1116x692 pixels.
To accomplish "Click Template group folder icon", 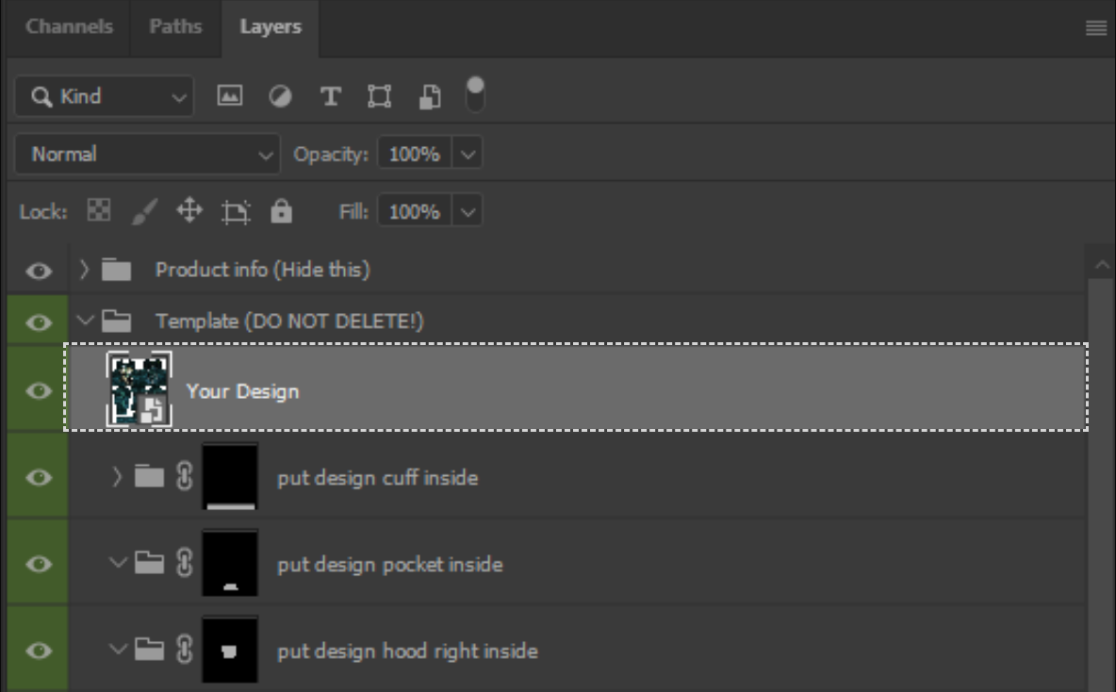I will (x=116, y=321).
